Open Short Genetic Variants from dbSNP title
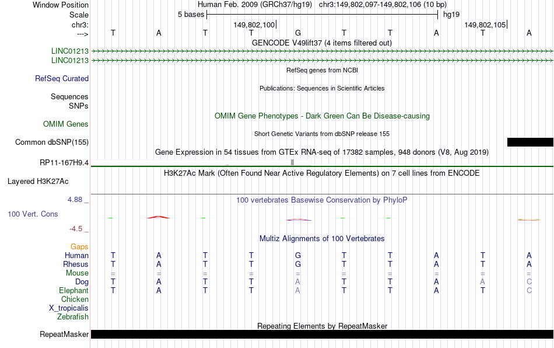 [322, 134]
